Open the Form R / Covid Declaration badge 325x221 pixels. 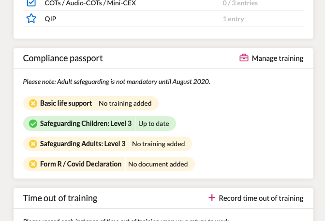click(x=109, y=164)
